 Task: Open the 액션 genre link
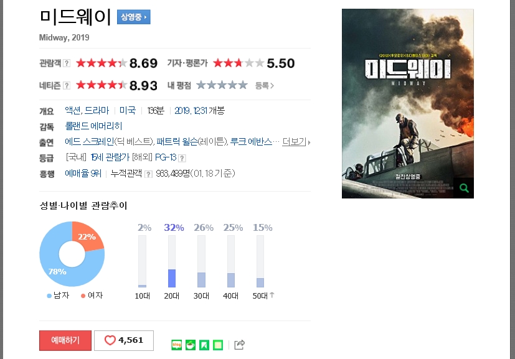coord(73,111)
